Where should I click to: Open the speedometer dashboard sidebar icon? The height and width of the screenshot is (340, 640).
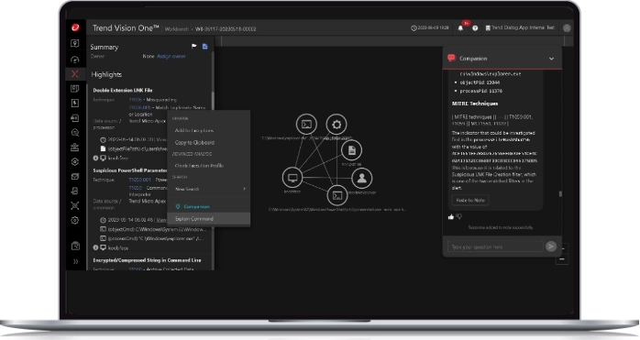[74, 60]
